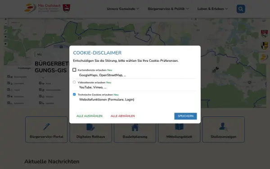Click the pencil icon of Bürgerservice-Portal card
270x169 pixels.
(46, 127)
